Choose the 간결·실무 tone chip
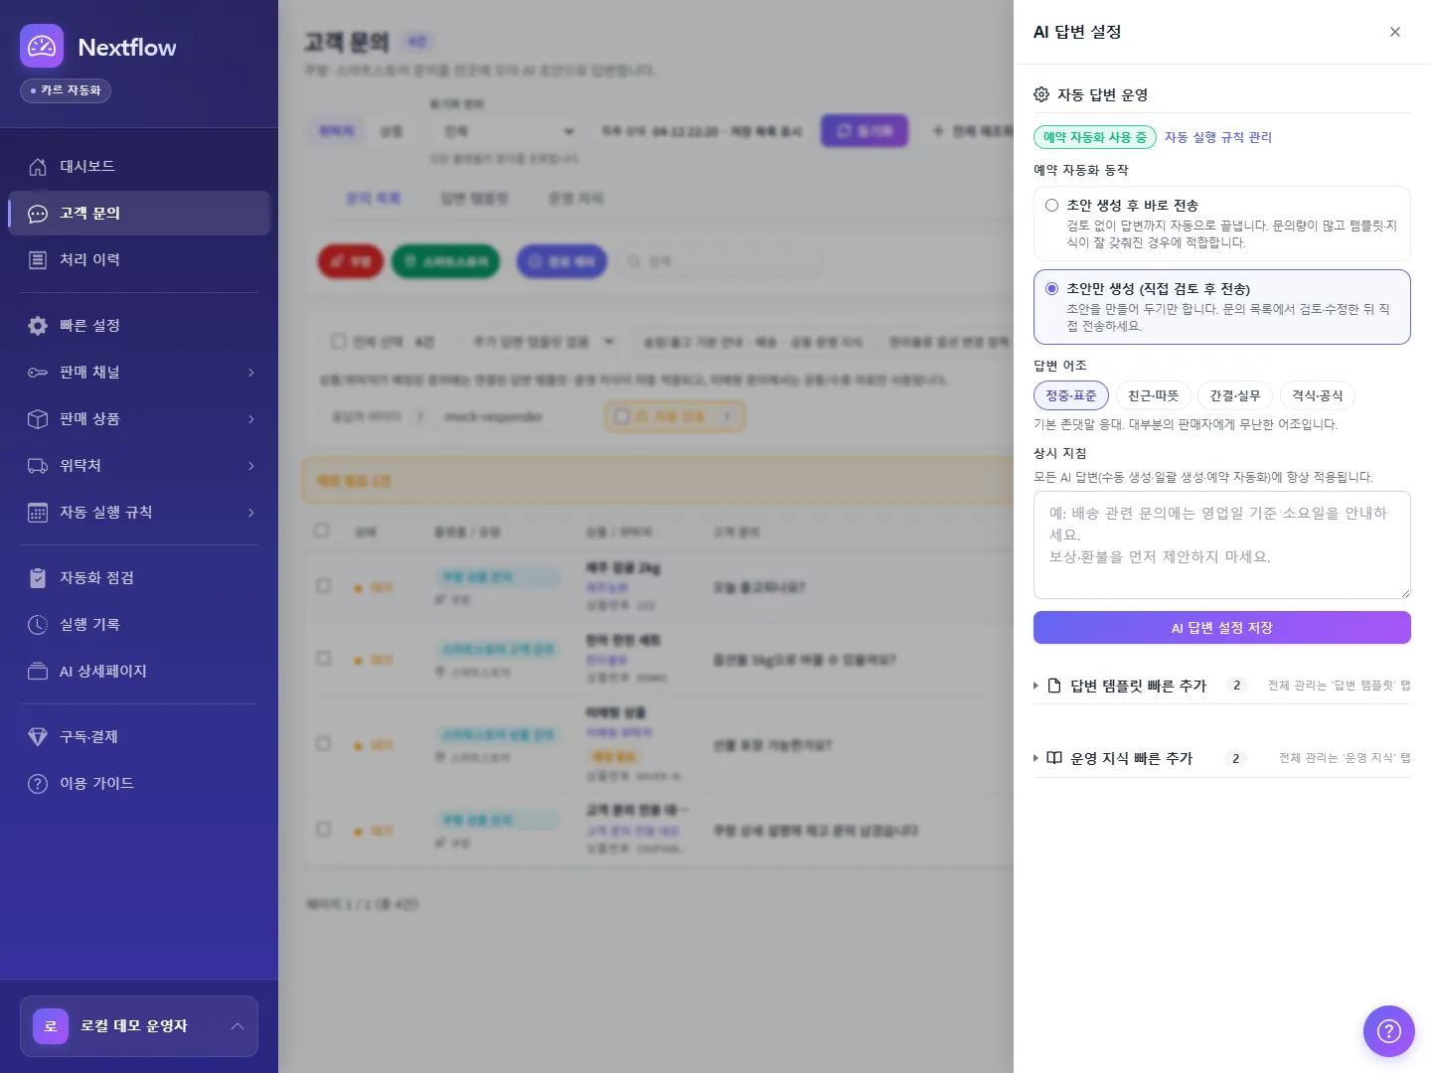Screen dimensions: 1431x1073 [x=1235, y=395]
